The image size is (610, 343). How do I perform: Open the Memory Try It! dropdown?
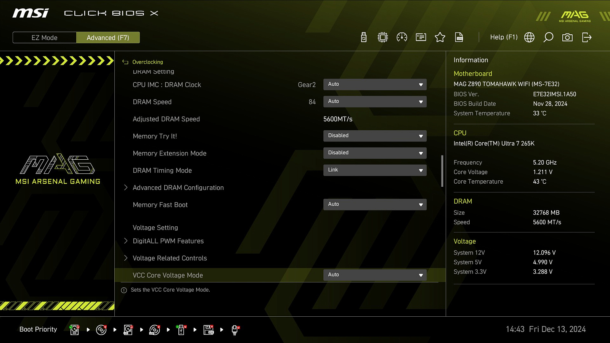click(375, 136)
